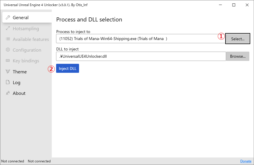Click the Theme icon in sidebar
Screen dimensions: 254x165
click(8, 72)
